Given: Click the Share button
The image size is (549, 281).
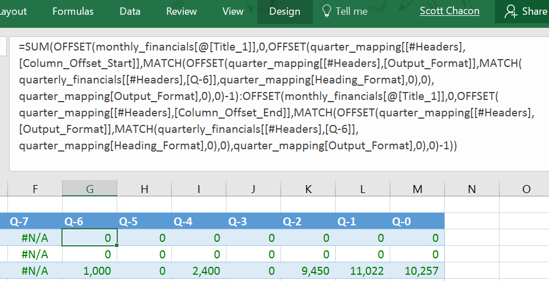Looking at the screenshot, I should (x=525, y=11).
